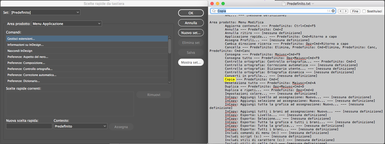Image resolution: width=385 pixels, height=144 pixels.
Task: Select Informazioni su InDesign... command
Action: pos(87,45)
